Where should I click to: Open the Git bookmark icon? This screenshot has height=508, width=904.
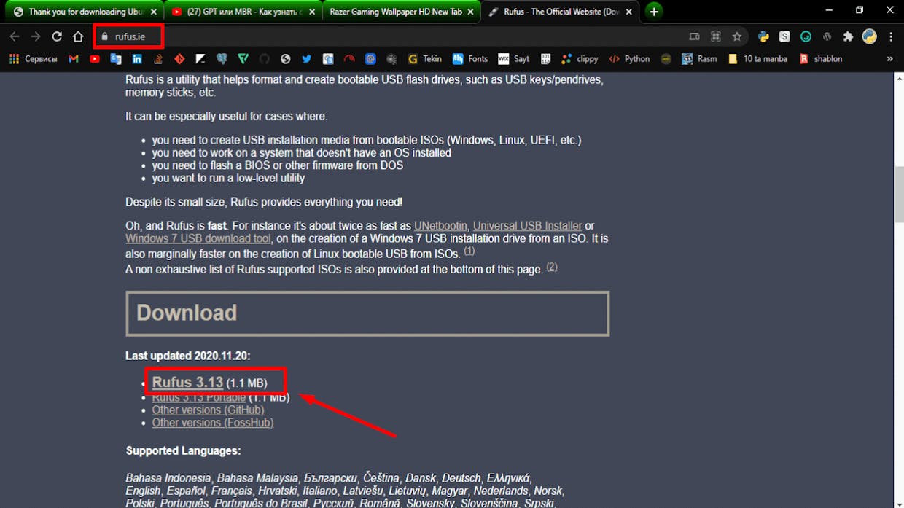(x=179, y=59)
